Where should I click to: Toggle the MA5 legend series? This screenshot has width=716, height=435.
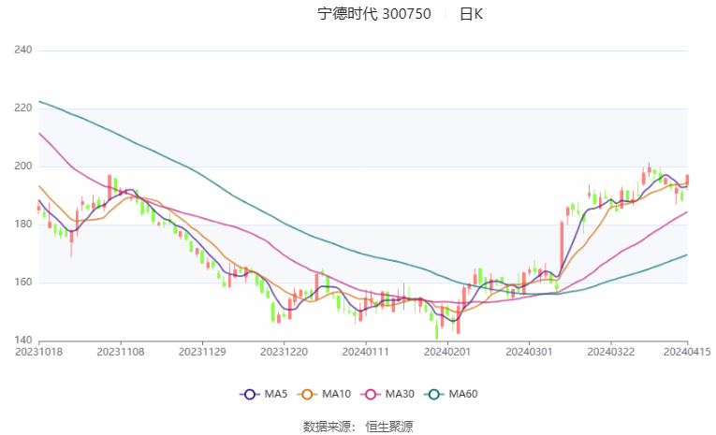click(264, 394)
